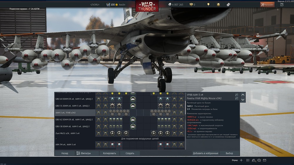The height and width of the screenshot is (165, 294).
Task: Click first AAM-3 missile icon in Zuni row
Action: 98,133
